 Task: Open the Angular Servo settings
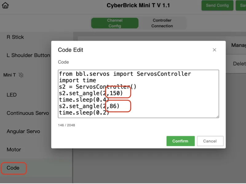click(x=23, y=131)
